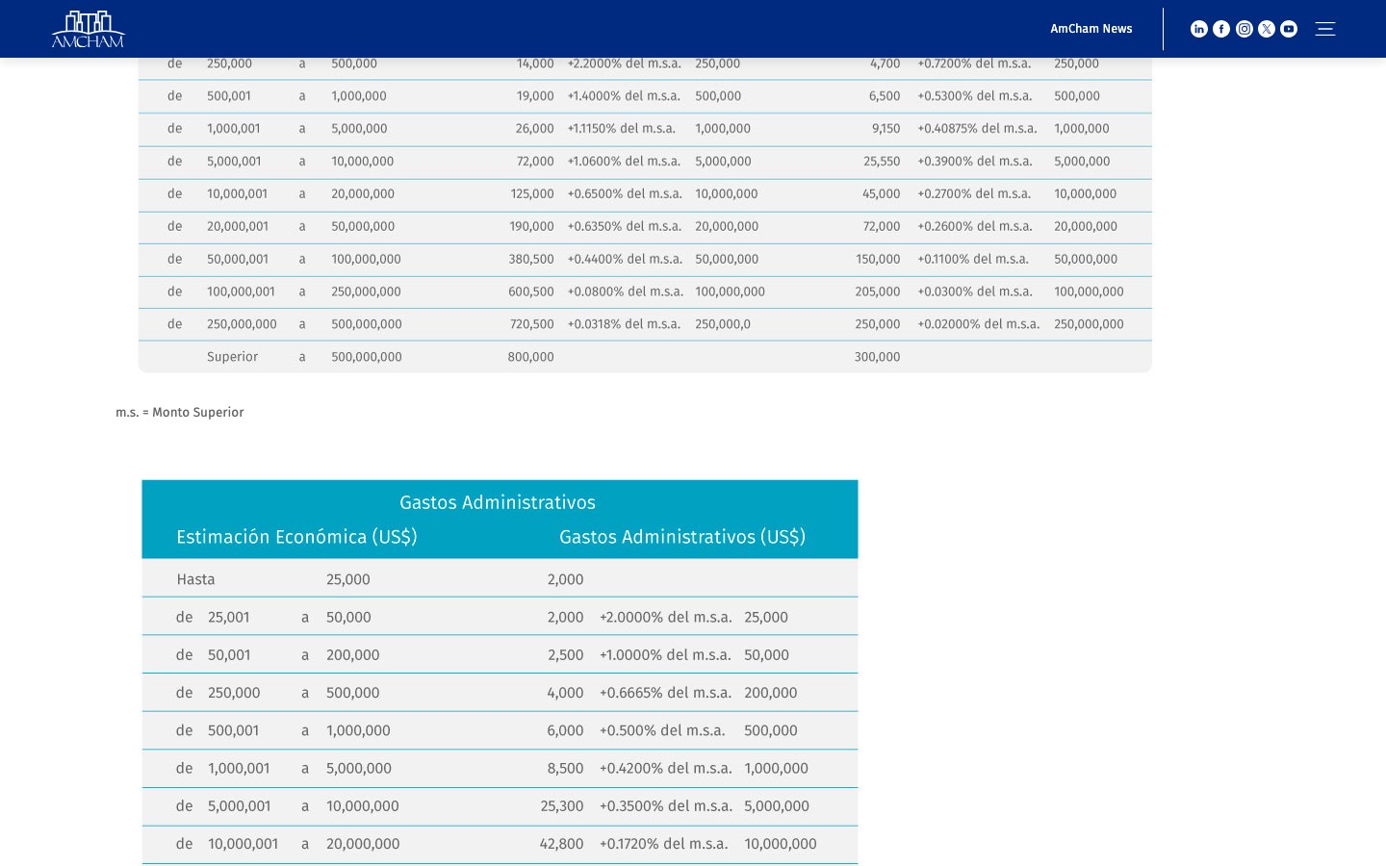Open the hamburger navigation menu
Viewport: 1386px width, 866px height.
click(1325, 29)
